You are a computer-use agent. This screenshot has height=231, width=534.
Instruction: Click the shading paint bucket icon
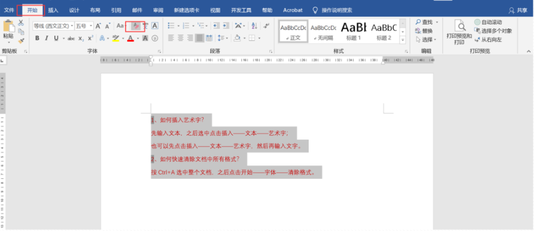[238, 38]
